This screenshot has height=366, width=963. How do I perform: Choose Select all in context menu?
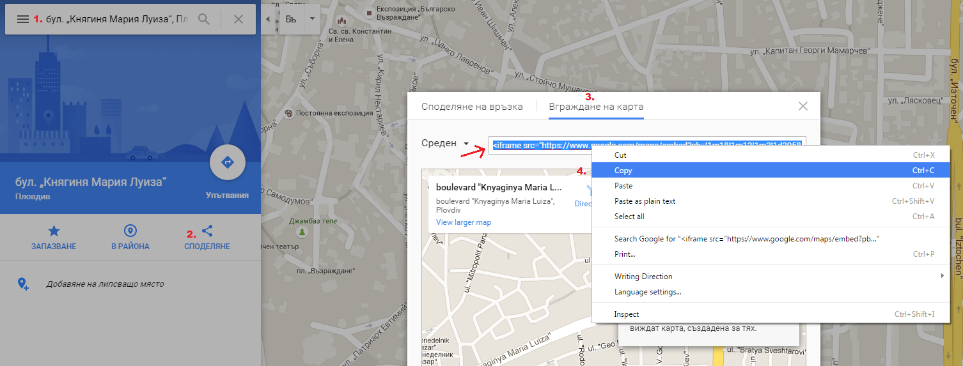(x=771, y=217)
